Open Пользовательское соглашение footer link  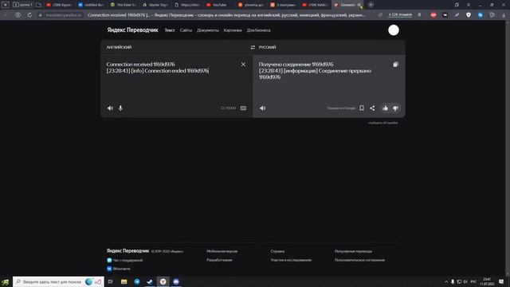click(359, 260)
